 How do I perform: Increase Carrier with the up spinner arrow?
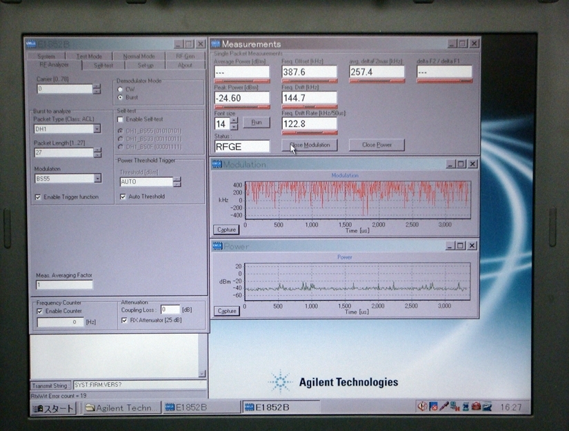[97, 86]
